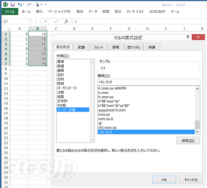Select column A header
Screen dimensions: 207x188
19,29
